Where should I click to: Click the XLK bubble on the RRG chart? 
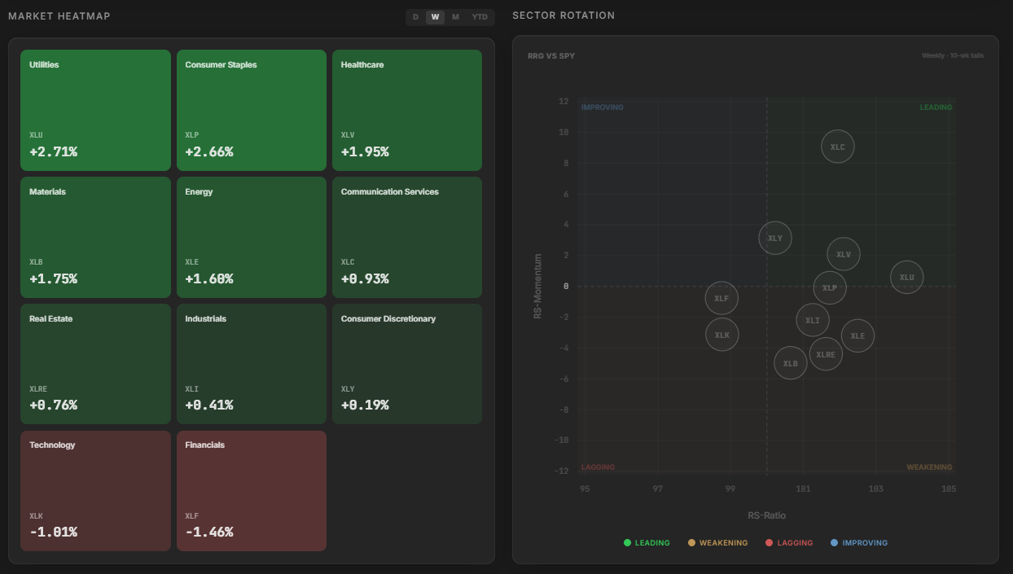point(721,335)
